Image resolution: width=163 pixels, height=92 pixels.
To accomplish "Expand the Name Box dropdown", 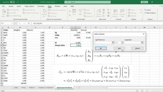I will click(x=12, y=23).
